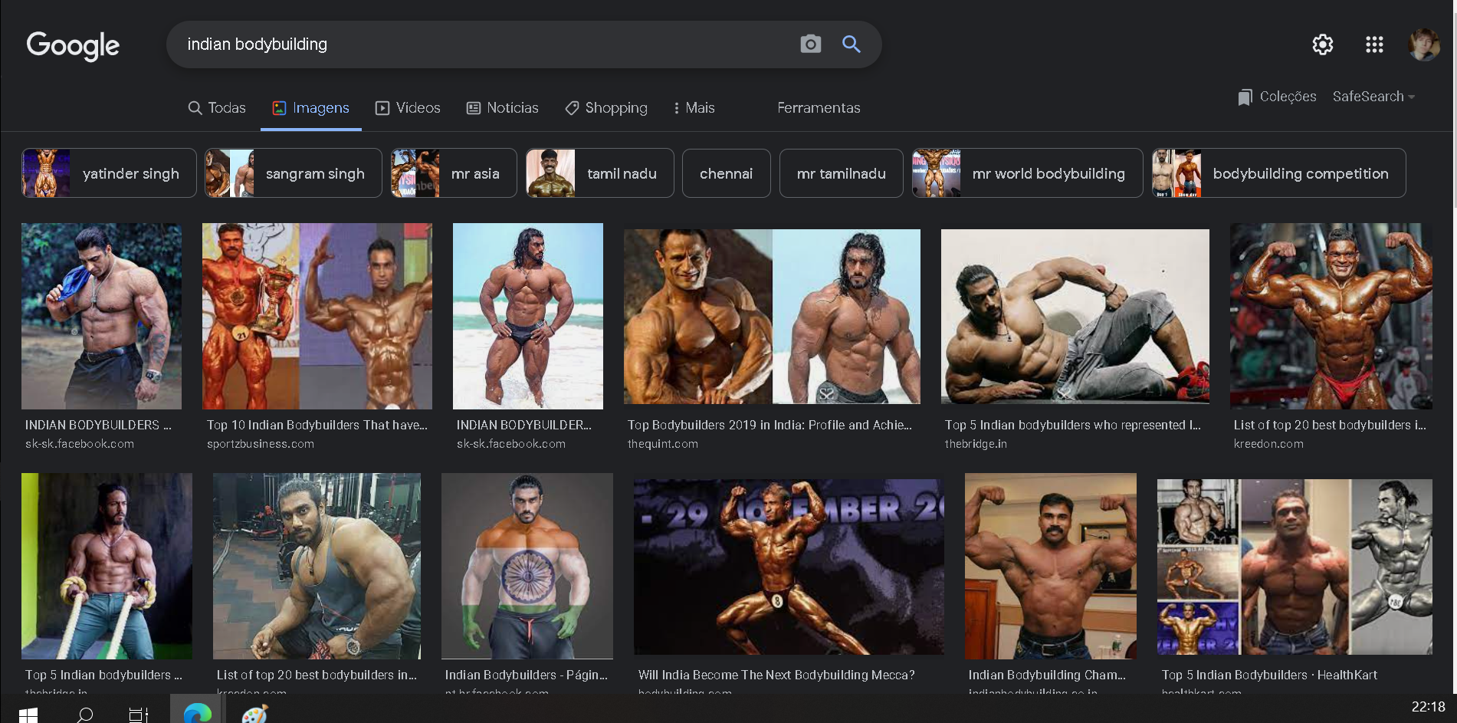Open Coleções bookmark collections
1457x723 pixels.
(x=1277, y=97)
